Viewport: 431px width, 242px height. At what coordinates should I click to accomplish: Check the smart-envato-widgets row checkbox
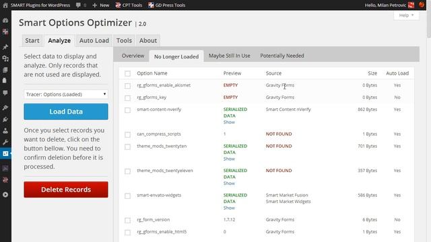coord(127,196)
